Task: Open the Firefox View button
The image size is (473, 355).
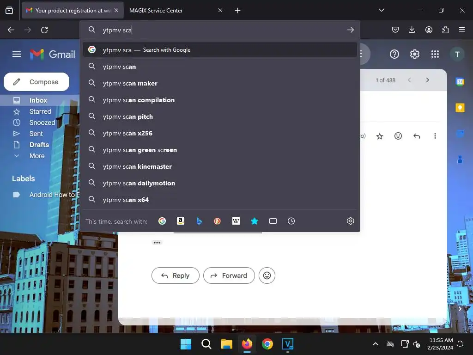Action: [9, 10]
